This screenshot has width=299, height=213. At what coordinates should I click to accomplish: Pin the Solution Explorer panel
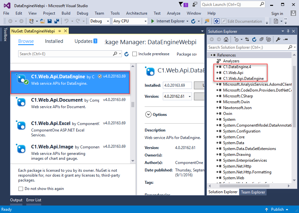pyautogui.click(x=288, y=31)
